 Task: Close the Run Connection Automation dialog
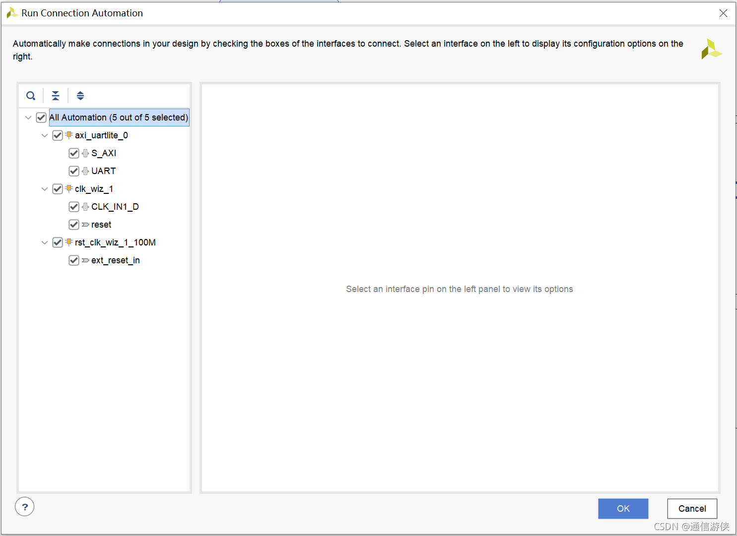click(x=723, y=13)
